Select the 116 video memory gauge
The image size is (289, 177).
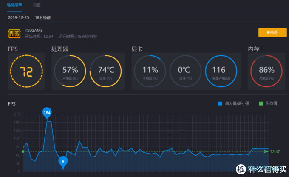(221, 71)
